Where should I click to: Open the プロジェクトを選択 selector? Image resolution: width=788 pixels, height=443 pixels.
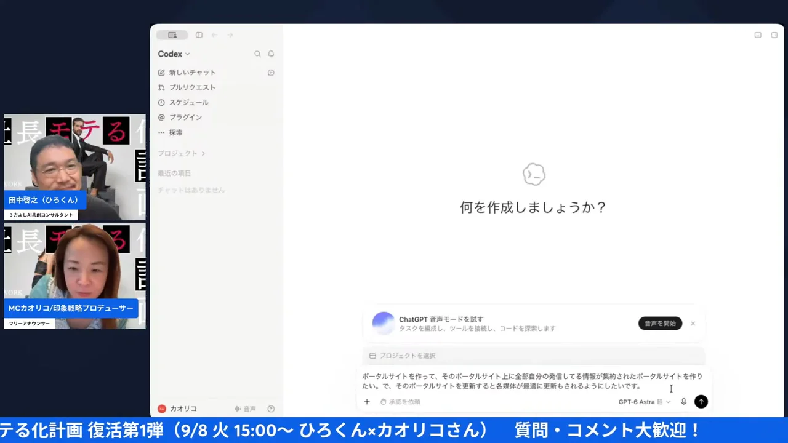(403, 356)
